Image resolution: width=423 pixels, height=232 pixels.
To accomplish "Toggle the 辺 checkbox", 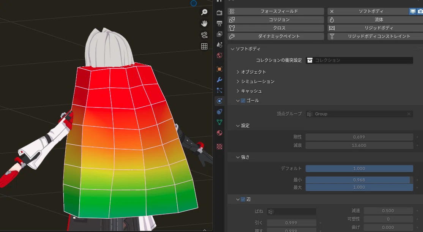I will pyautogui.click(x=243, y=199).
